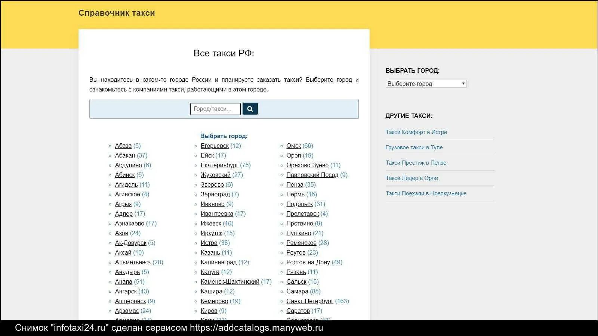Select city Пушкино
Viewport: 598px width, 336px height.
pos(299,233)
